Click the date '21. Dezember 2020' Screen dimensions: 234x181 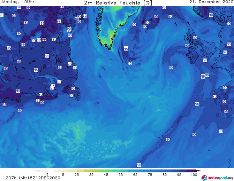(x=211, y=2)
